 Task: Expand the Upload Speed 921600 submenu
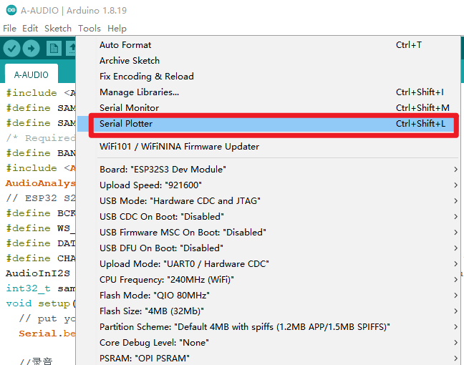pyautogui.click(x=269, y=185)
